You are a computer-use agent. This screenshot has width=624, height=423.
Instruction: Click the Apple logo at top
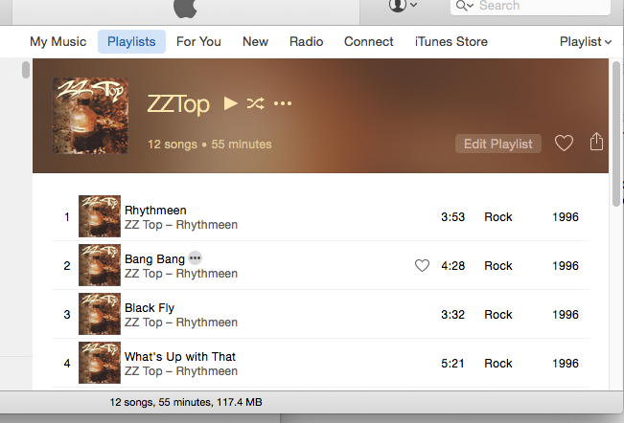(x=185, y=8)
